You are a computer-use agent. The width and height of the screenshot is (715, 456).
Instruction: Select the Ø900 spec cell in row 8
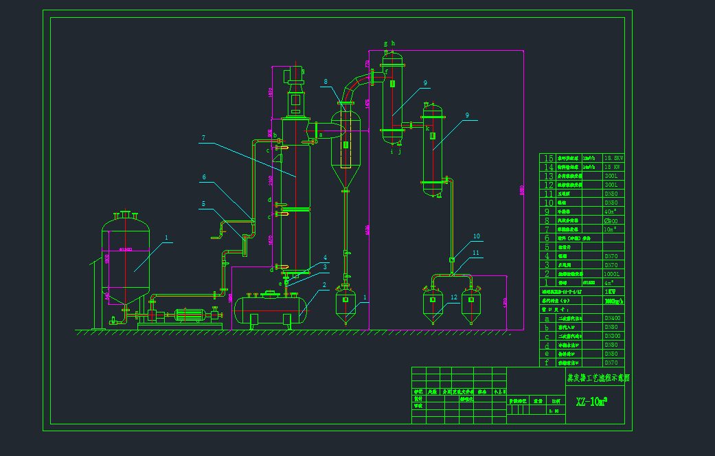[613, 220]
